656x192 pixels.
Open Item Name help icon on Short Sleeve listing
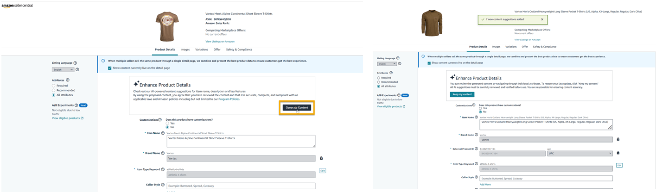162,133
